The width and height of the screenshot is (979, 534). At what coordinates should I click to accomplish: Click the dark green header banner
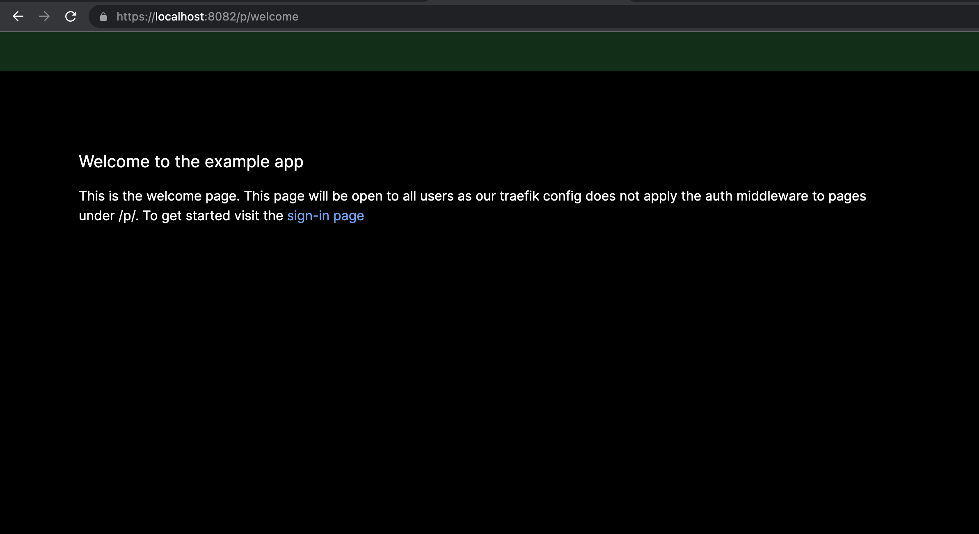(x=489, y=52)
